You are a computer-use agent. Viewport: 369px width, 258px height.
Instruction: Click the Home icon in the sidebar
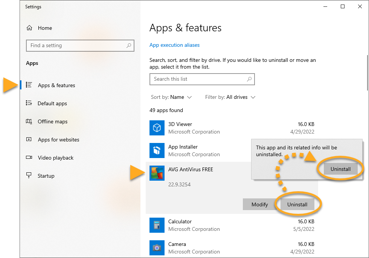click(x=29, y=28)
